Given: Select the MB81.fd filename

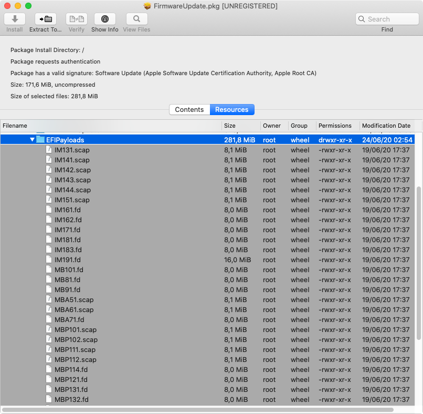Looking at the screenshot, I should point(68,280).
